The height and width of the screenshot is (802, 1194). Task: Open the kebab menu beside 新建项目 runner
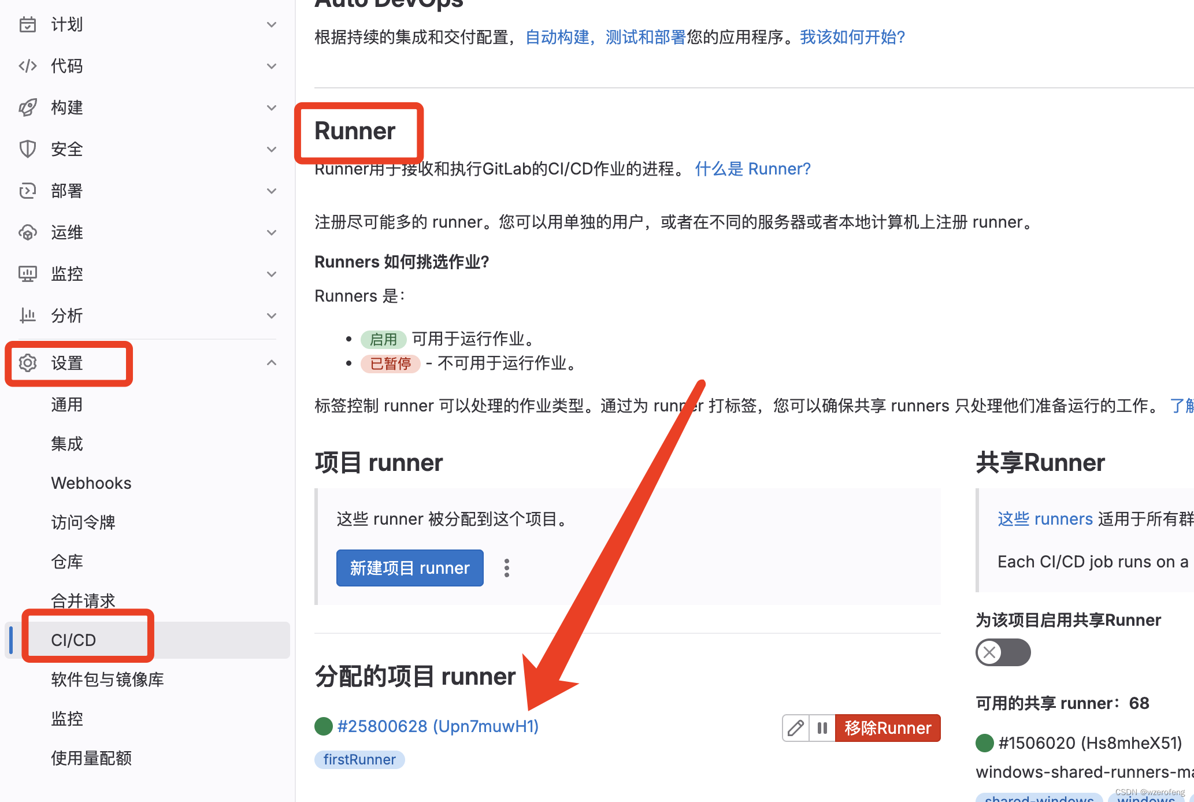[x=507, y=568]
